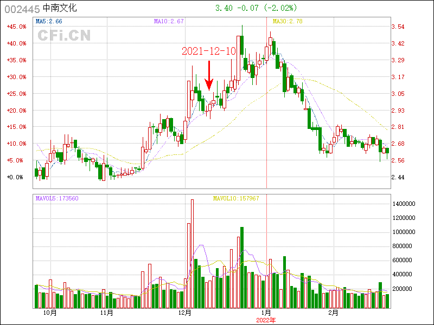Click the 11月 marker on time axis
This screenshot has height=325, width=434.
[106, 313]
